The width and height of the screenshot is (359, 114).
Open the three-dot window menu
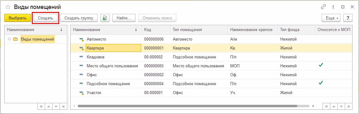pyautogui.click(x=333, y=7)
